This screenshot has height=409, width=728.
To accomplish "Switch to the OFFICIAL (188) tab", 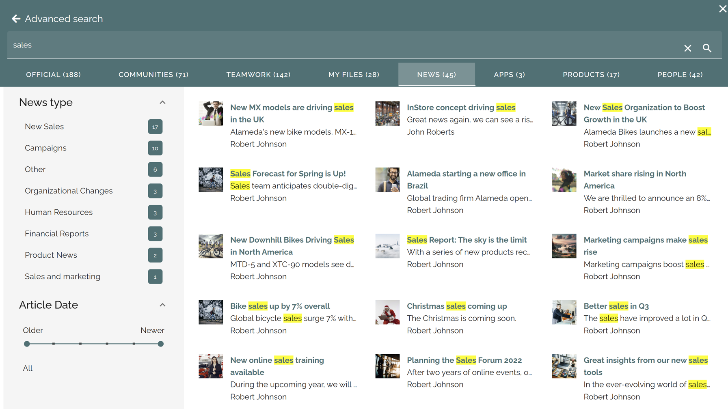I will click(53, 75).
